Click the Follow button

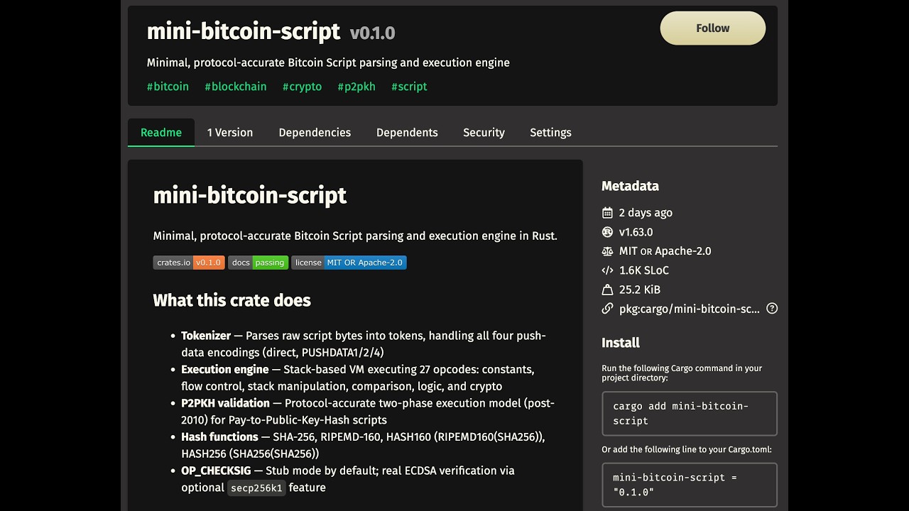pyautogui.click(x=713, y=28)
